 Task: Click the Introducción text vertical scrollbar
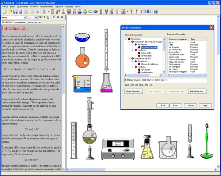click(63, 98)
